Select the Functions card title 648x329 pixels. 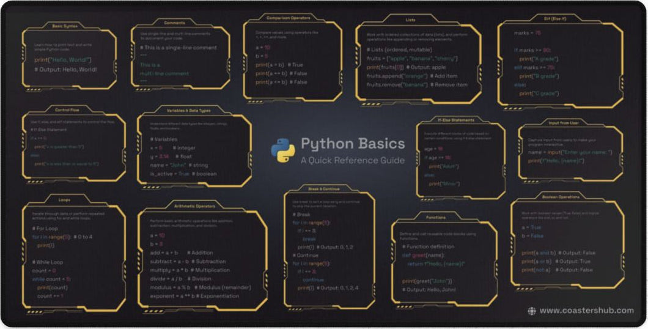[x=436, y=217]
